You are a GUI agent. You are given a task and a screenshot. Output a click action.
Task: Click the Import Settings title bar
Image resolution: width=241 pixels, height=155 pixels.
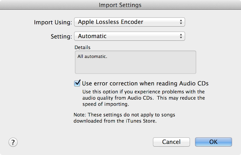pos(120,5)
